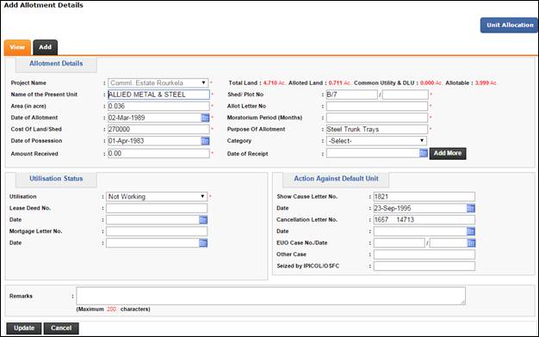
Task: Focus the Name of the Present Unit field
Action: (x=158, y=95)
